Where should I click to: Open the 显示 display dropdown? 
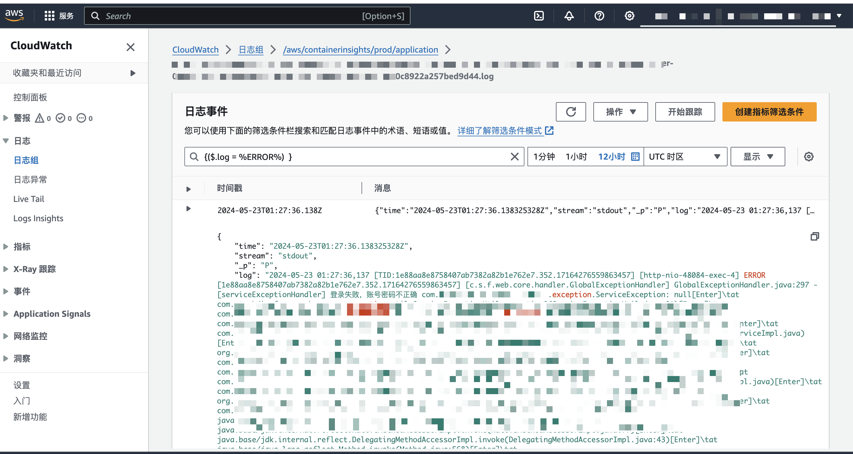click(x=757, y=157)
